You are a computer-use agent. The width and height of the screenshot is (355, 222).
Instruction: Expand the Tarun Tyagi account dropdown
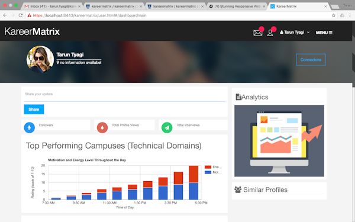point(295,33)
